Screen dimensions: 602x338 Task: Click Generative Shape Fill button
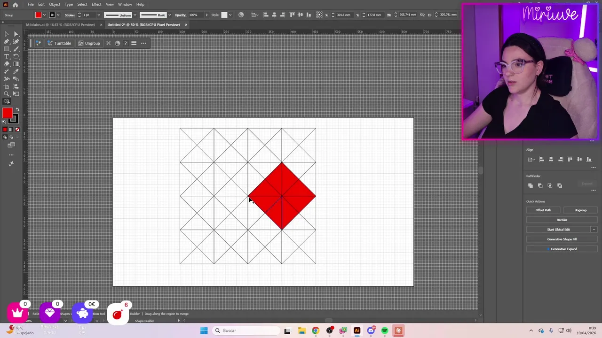(562, 239)
